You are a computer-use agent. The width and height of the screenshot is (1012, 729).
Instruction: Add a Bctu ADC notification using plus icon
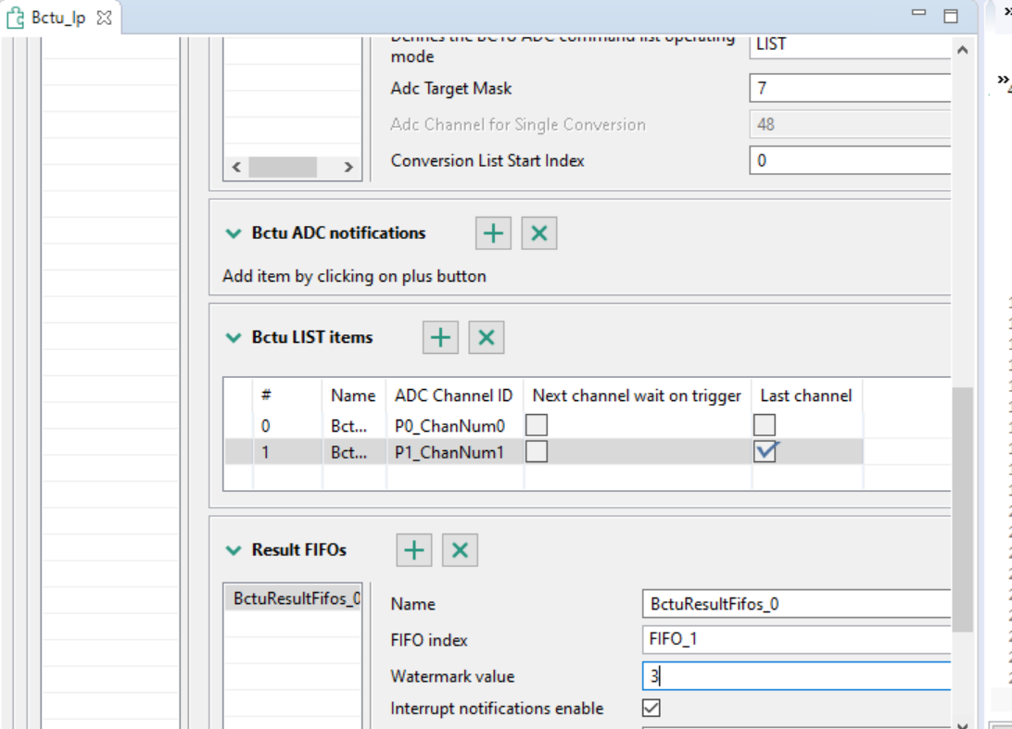[494, 233]
